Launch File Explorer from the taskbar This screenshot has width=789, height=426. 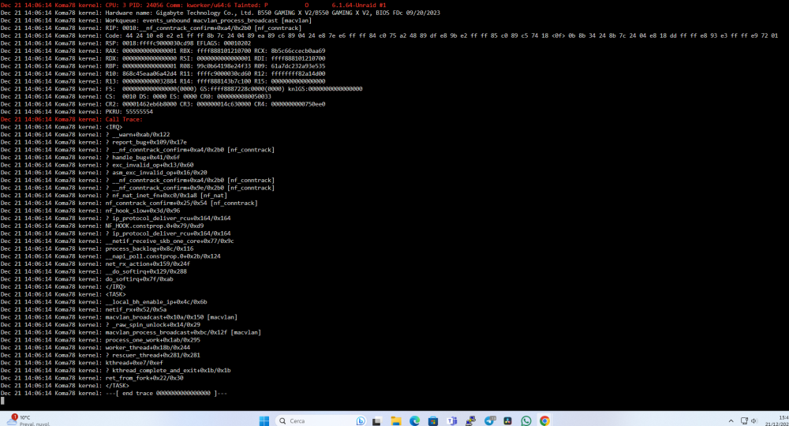click(x=396, y=421)
